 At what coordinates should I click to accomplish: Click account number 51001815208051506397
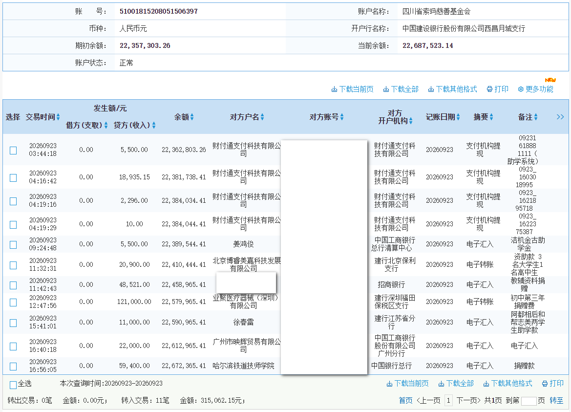pyautogui.click(x=158, y=11)
